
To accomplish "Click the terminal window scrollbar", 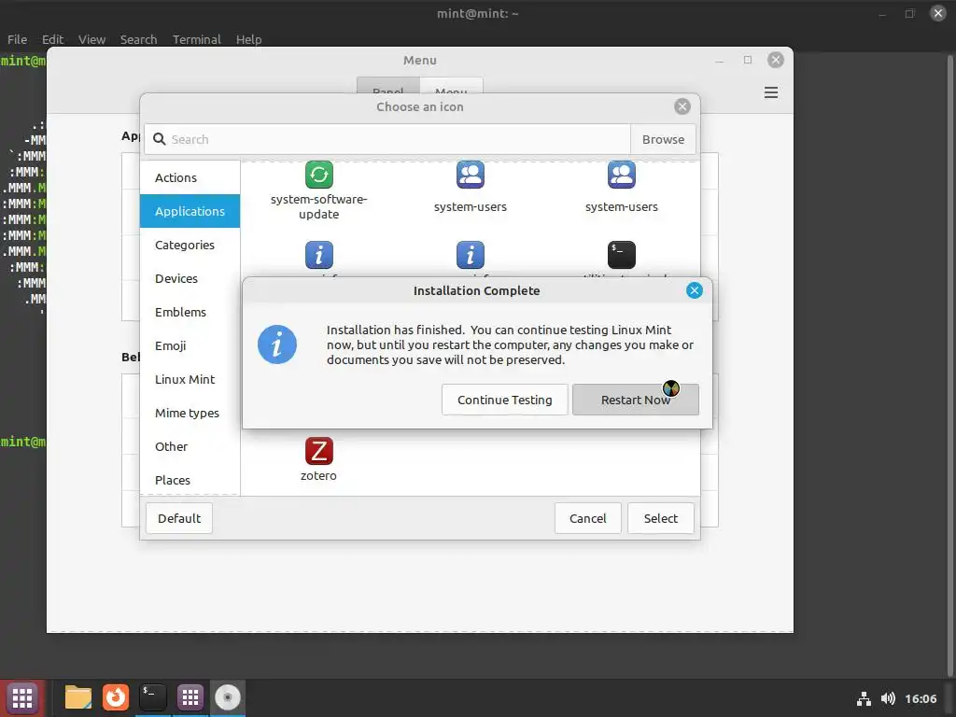I will (x=949, y=365).
